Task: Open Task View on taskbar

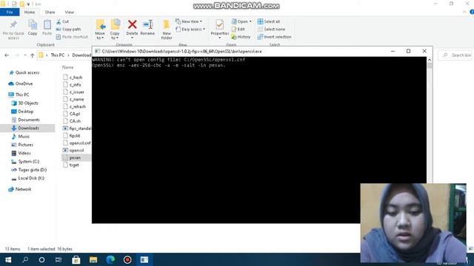Action: click(59, 259)
